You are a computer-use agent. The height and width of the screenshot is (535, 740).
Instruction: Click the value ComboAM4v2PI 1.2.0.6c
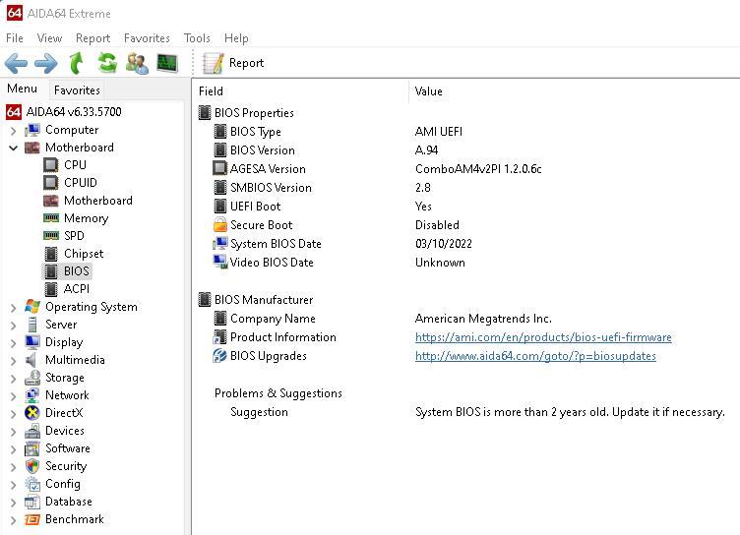(478, 169)
